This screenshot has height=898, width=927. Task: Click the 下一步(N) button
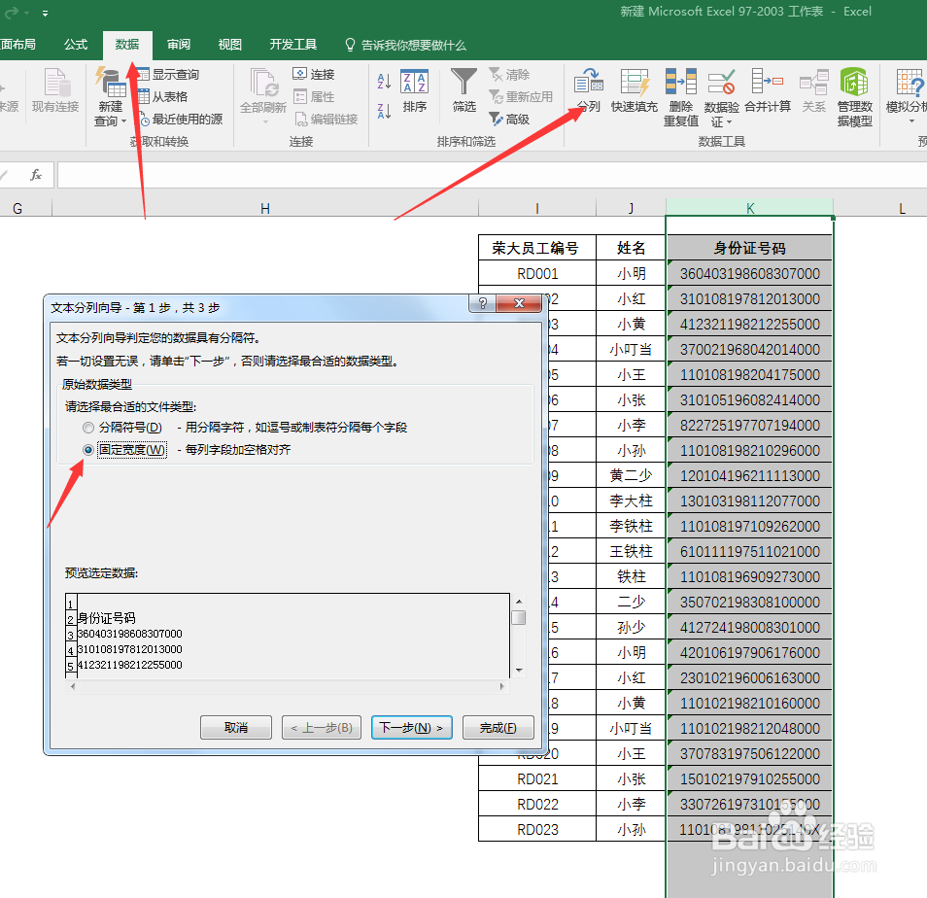(x=411, y=728)
